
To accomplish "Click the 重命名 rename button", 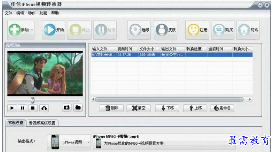I will [x=222, y=108].
